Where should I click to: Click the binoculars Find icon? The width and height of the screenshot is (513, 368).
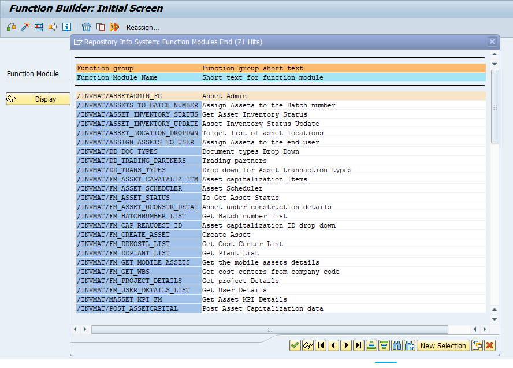pyautogui.click(x=397, y=345)
